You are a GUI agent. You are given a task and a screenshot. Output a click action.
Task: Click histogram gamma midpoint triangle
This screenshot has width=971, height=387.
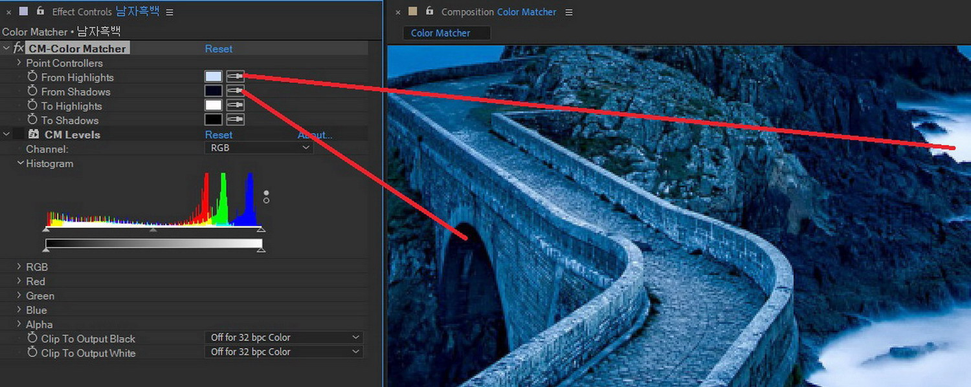pos(153,229)
